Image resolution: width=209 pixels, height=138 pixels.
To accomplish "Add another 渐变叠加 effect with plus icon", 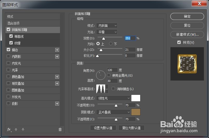I will pos(57,83).
